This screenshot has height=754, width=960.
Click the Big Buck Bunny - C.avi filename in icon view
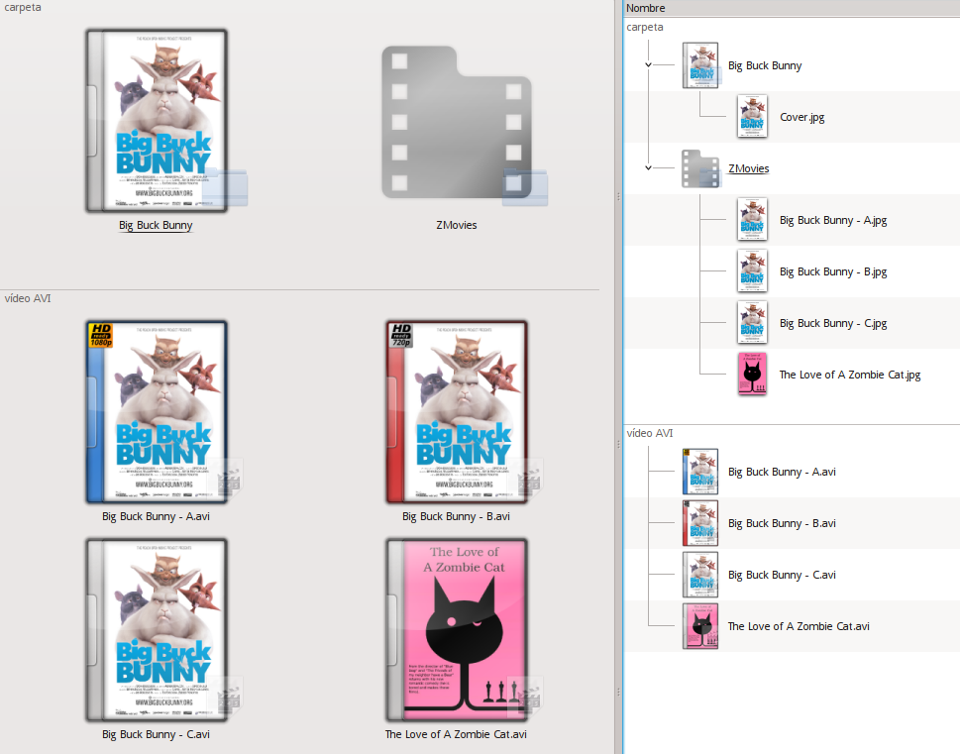[x=156, y=734]
